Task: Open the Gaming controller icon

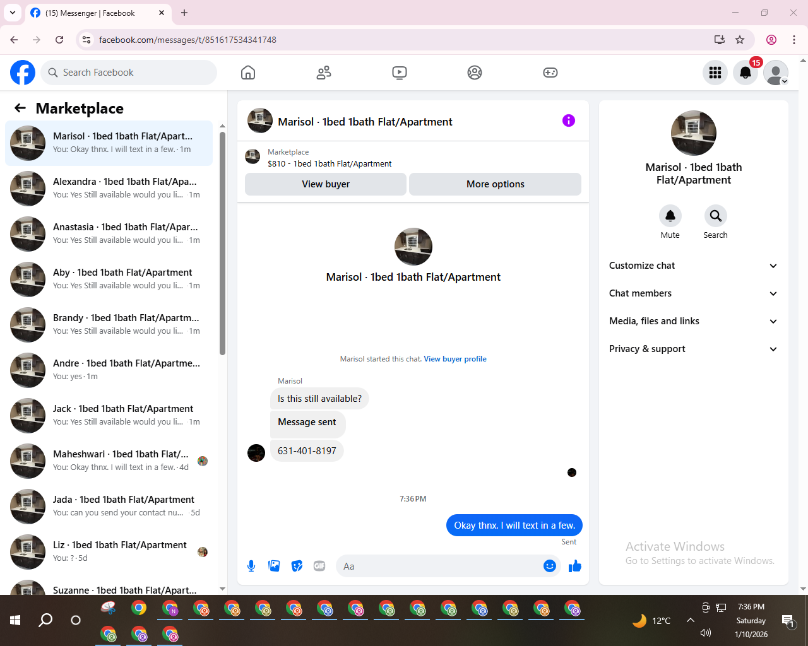Action: [550, 73]
